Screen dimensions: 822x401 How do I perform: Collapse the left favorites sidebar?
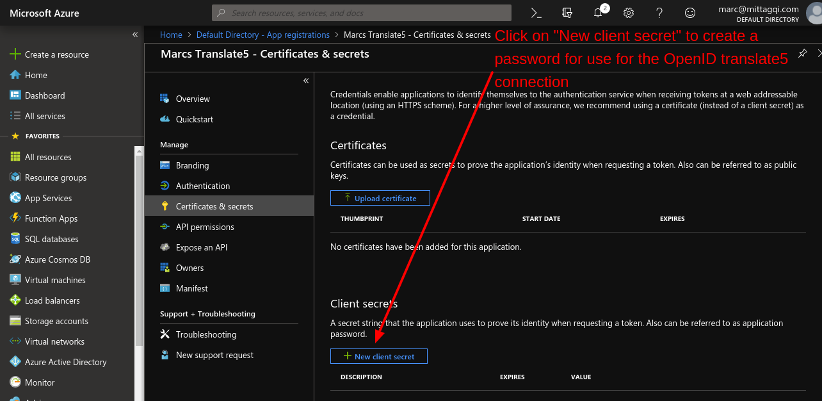pos(135,35)
